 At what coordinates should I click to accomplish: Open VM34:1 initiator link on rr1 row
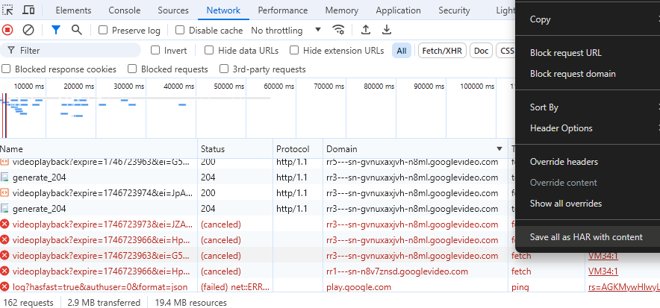point(603,271)
